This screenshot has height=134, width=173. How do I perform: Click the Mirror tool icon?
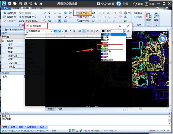point(108,13)
